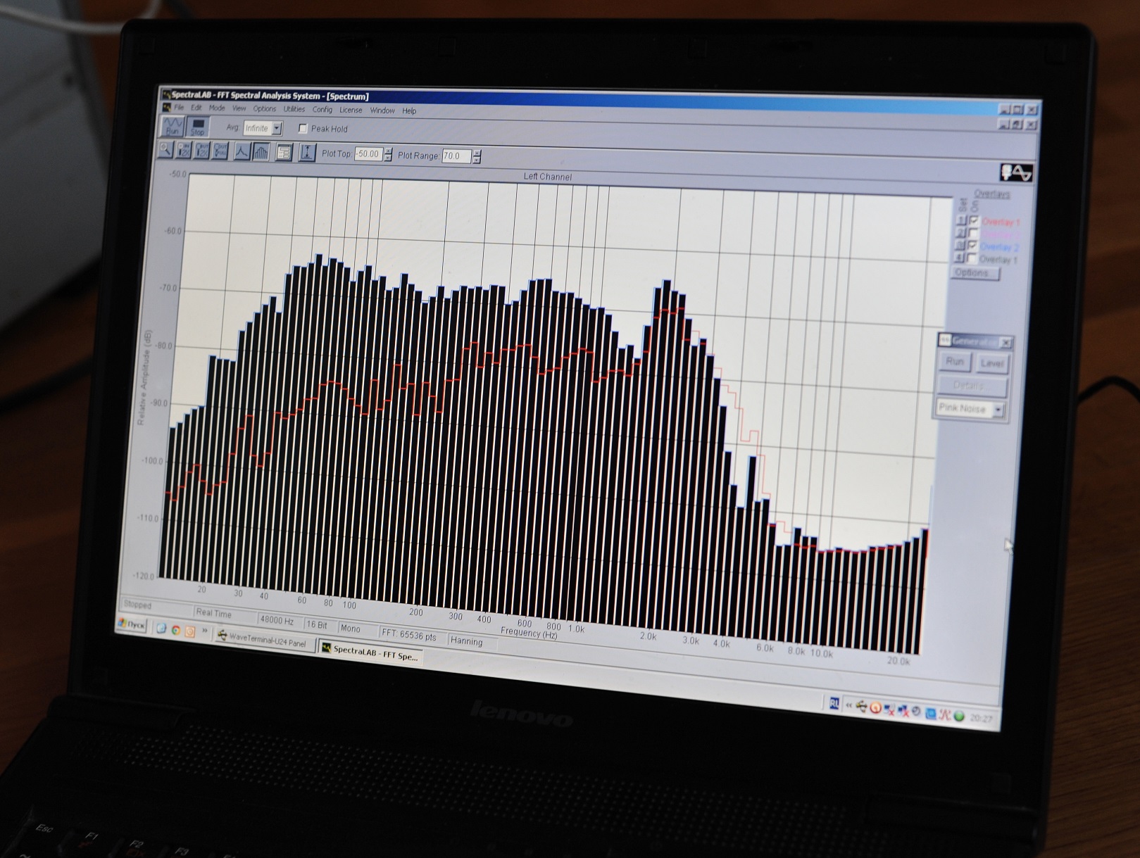Open the overlay Options button
The height and width of the screenshot is (858, 1140).
pyautogui.click(x=975, y=273)
